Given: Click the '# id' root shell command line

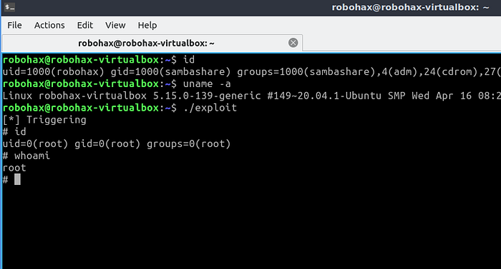Looking at the screenshot, I should pyautogui.click(x=14, y=131).
